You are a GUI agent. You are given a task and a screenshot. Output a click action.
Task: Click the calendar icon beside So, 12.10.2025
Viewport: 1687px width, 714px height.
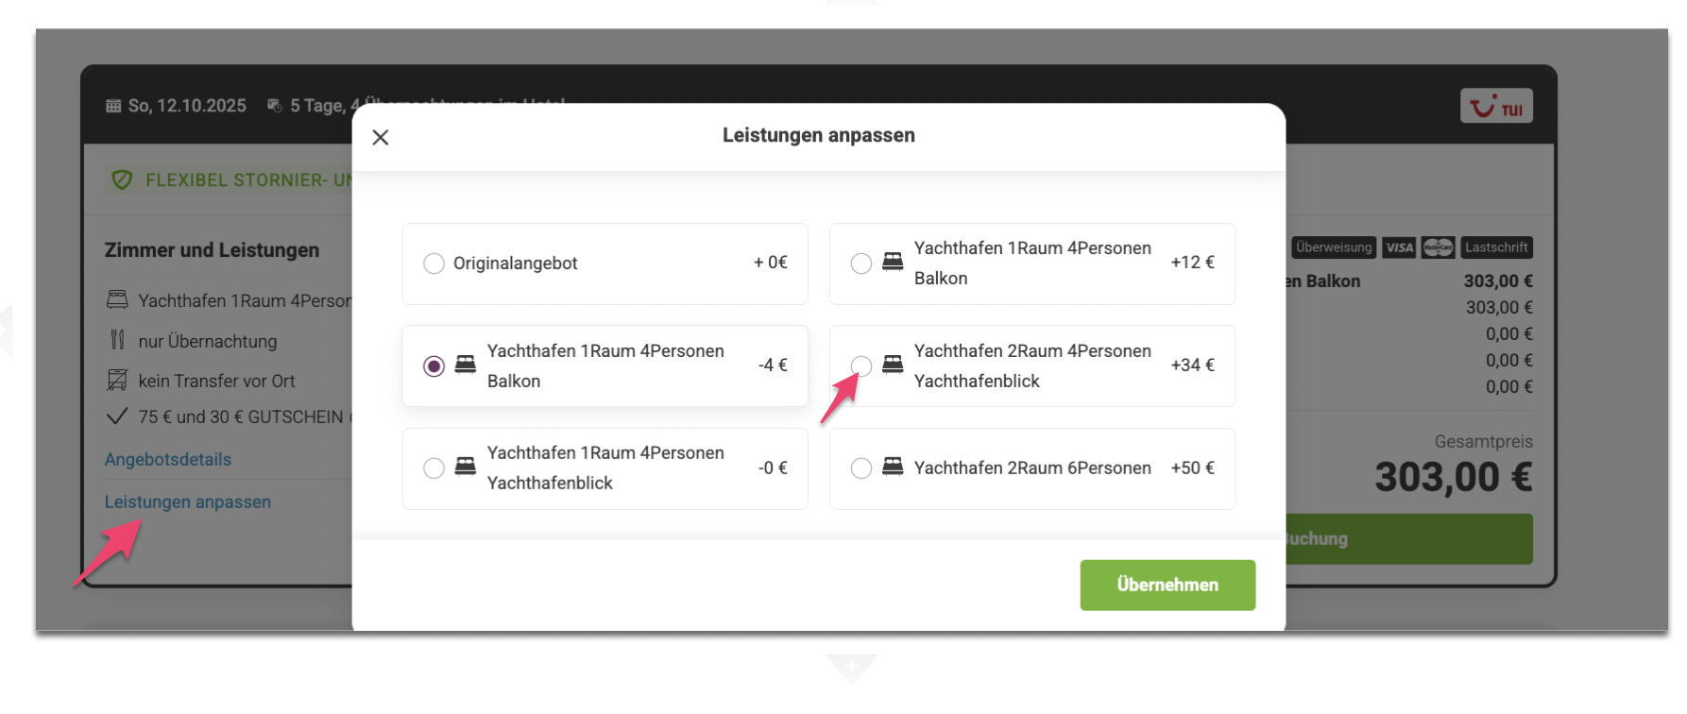[113, 106]
